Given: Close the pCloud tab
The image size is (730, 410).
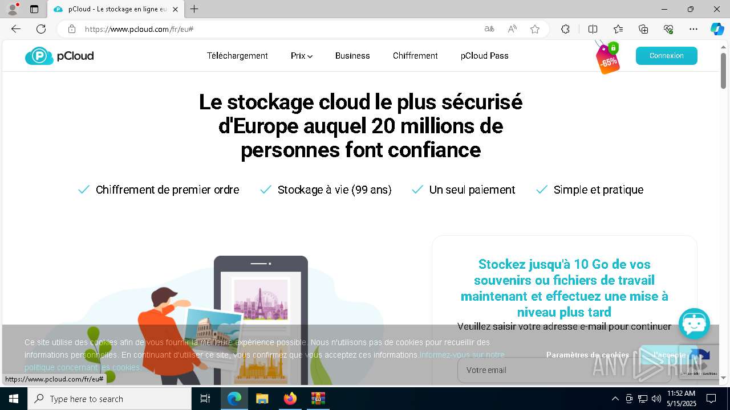Looking at the screenshot, I should click(175, 9).
